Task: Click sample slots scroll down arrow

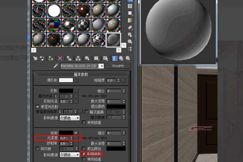Action: 124,45
